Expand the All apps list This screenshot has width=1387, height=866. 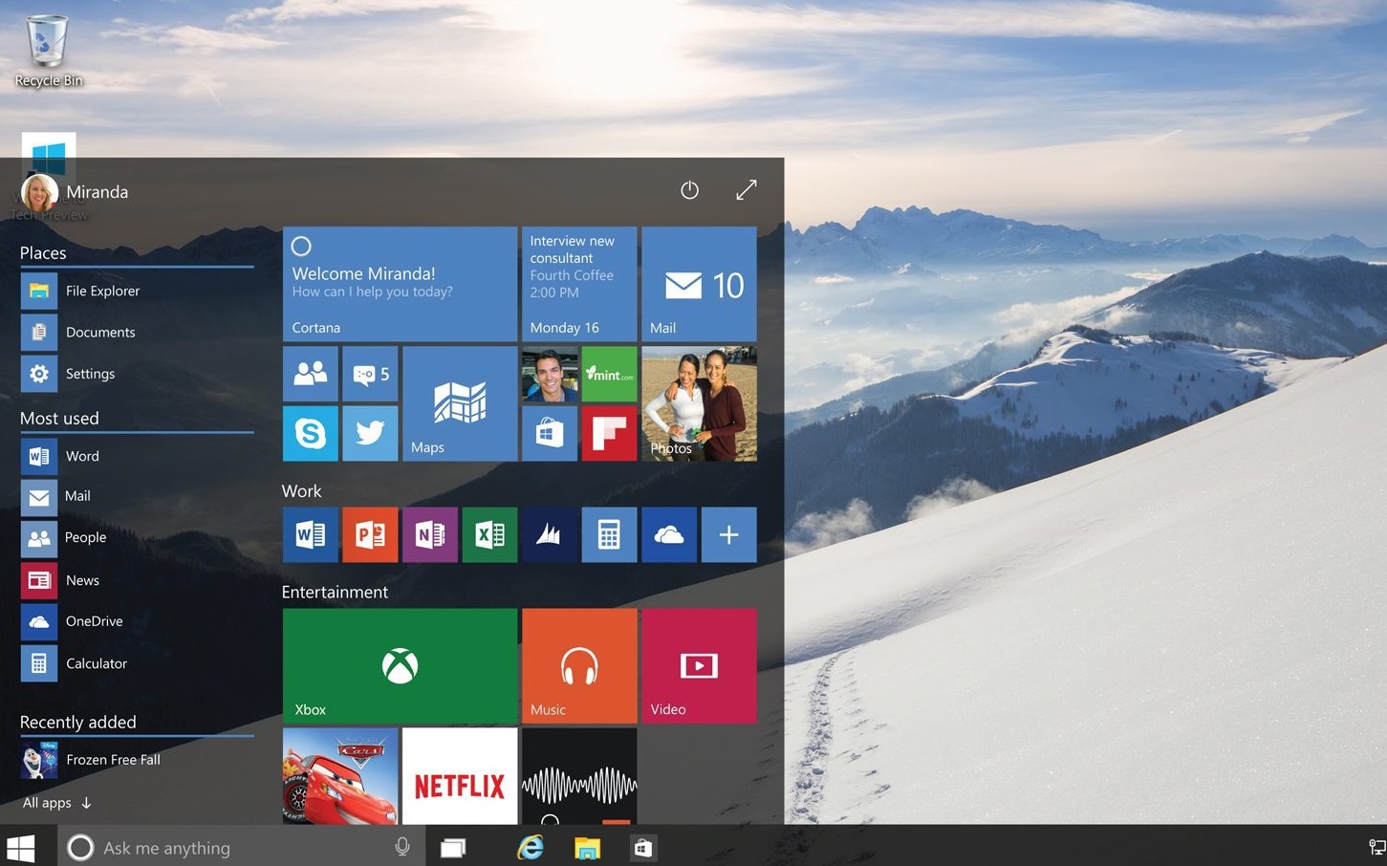(57, 803)
